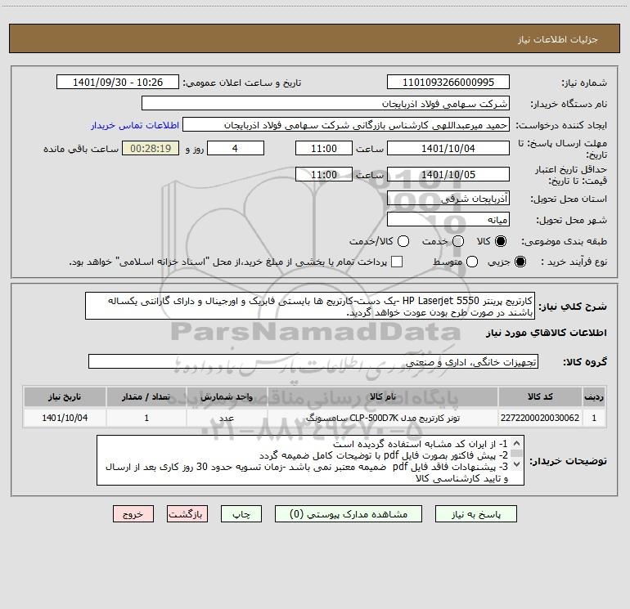Click the مشاهده مدارک پیوستی (0) button
This screenshot has height=609, width=630.
pos(349,514)
